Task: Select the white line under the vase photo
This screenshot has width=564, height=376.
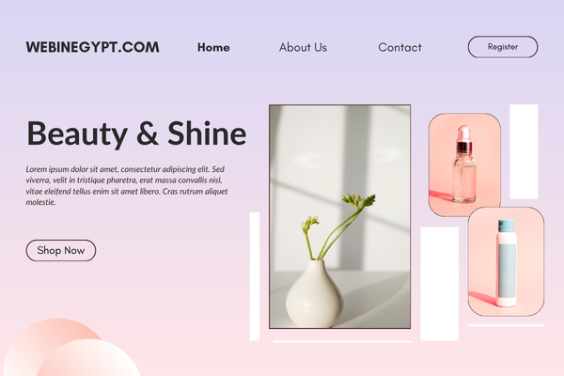Action: click(x=342, y=342)
